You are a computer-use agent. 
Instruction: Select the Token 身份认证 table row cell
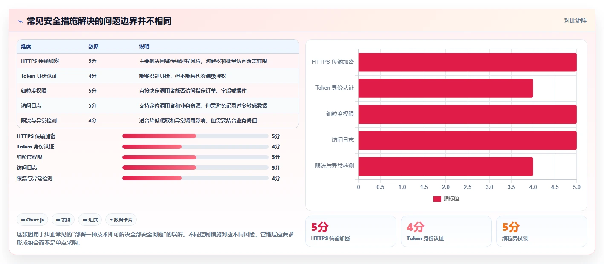click(x=39, y=76)
